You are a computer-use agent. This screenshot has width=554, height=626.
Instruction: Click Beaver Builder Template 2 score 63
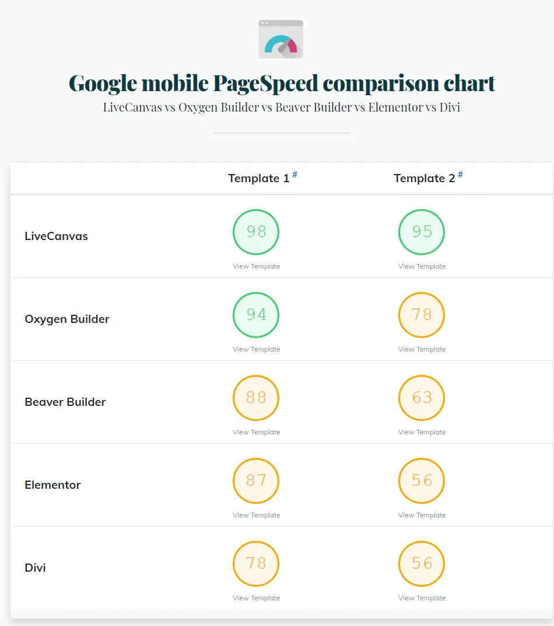pyautogui.click(x=422, y=398)
